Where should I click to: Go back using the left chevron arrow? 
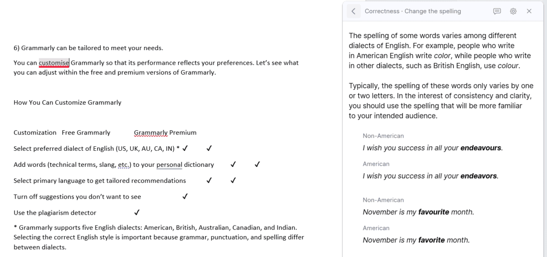point(353,11)
